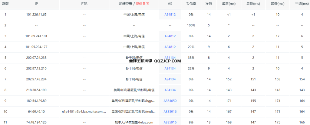Select IP address 101.89.241.101
This screenshot has height=125, width=310.
pyautogui.click(x=36, y=36)
